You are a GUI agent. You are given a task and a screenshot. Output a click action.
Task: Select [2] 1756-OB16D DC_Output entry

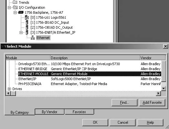[x=52, y=27]
